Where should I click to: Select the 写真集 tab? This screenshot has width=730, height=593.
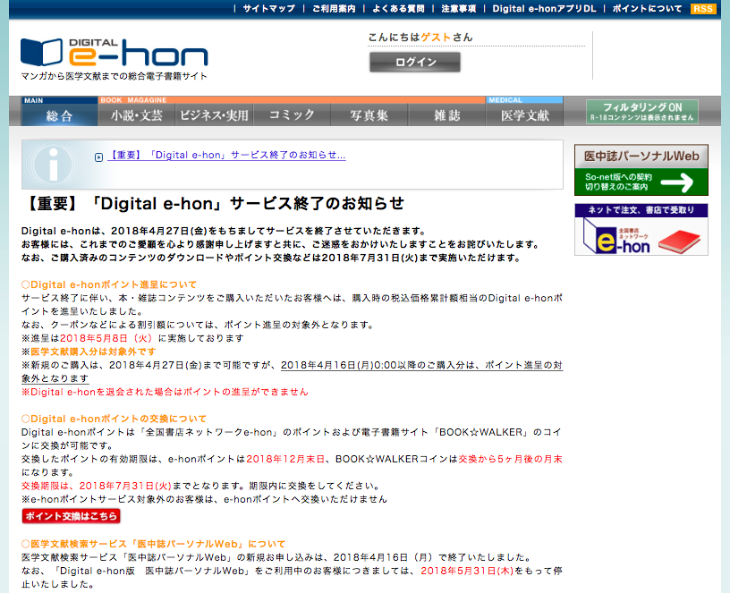(x=369, y=115)
